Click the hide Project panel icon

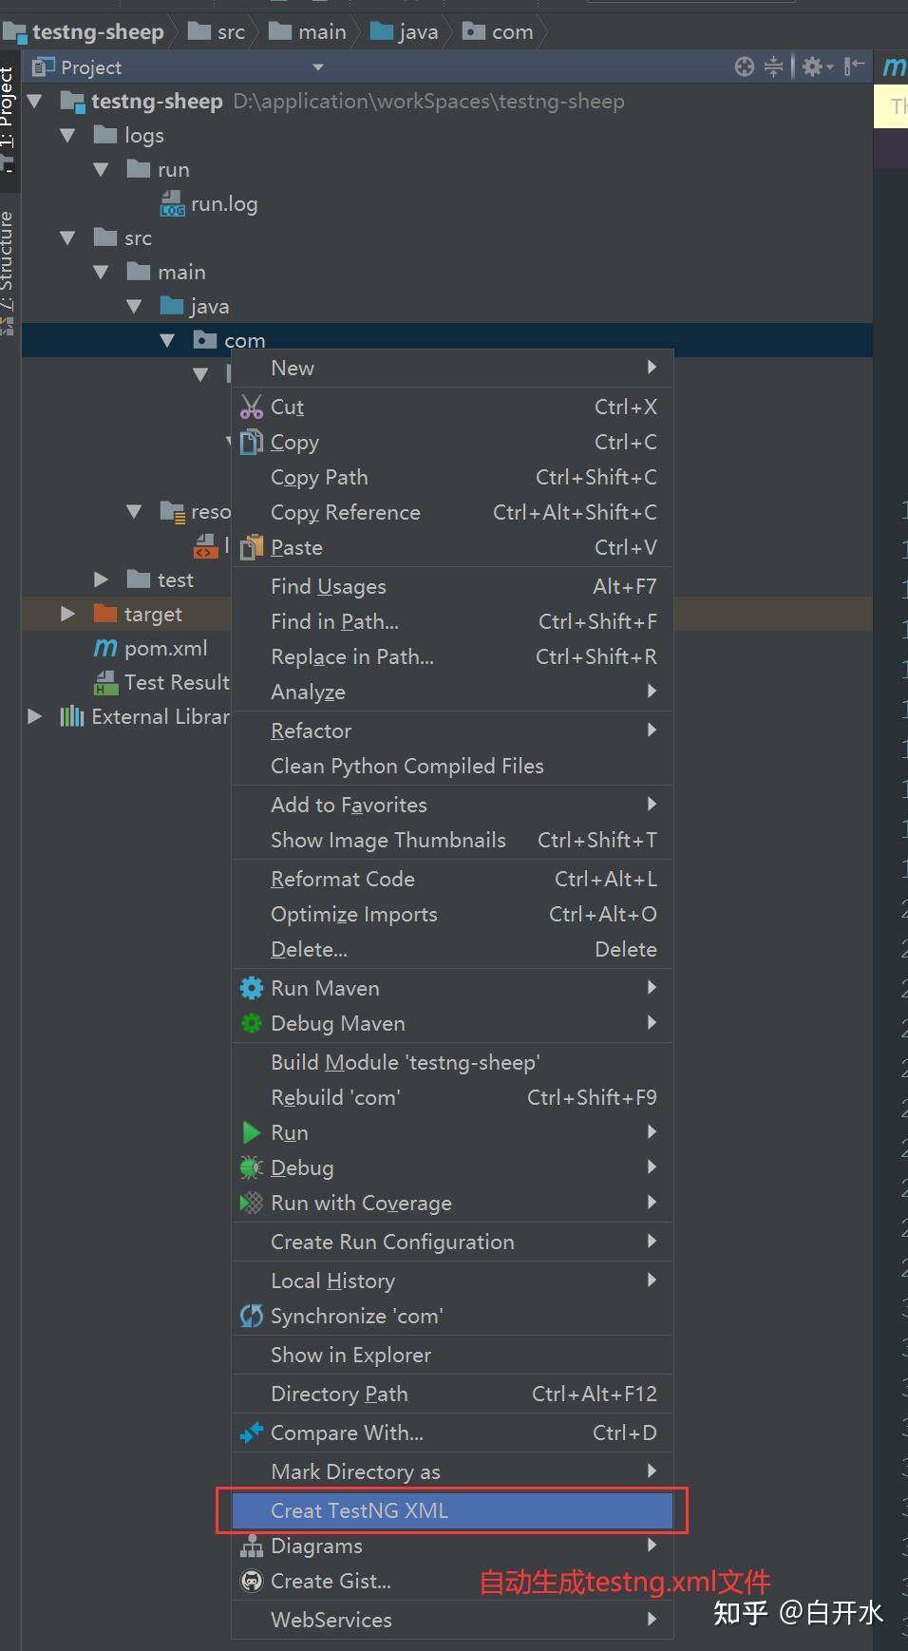click(854, 66)
